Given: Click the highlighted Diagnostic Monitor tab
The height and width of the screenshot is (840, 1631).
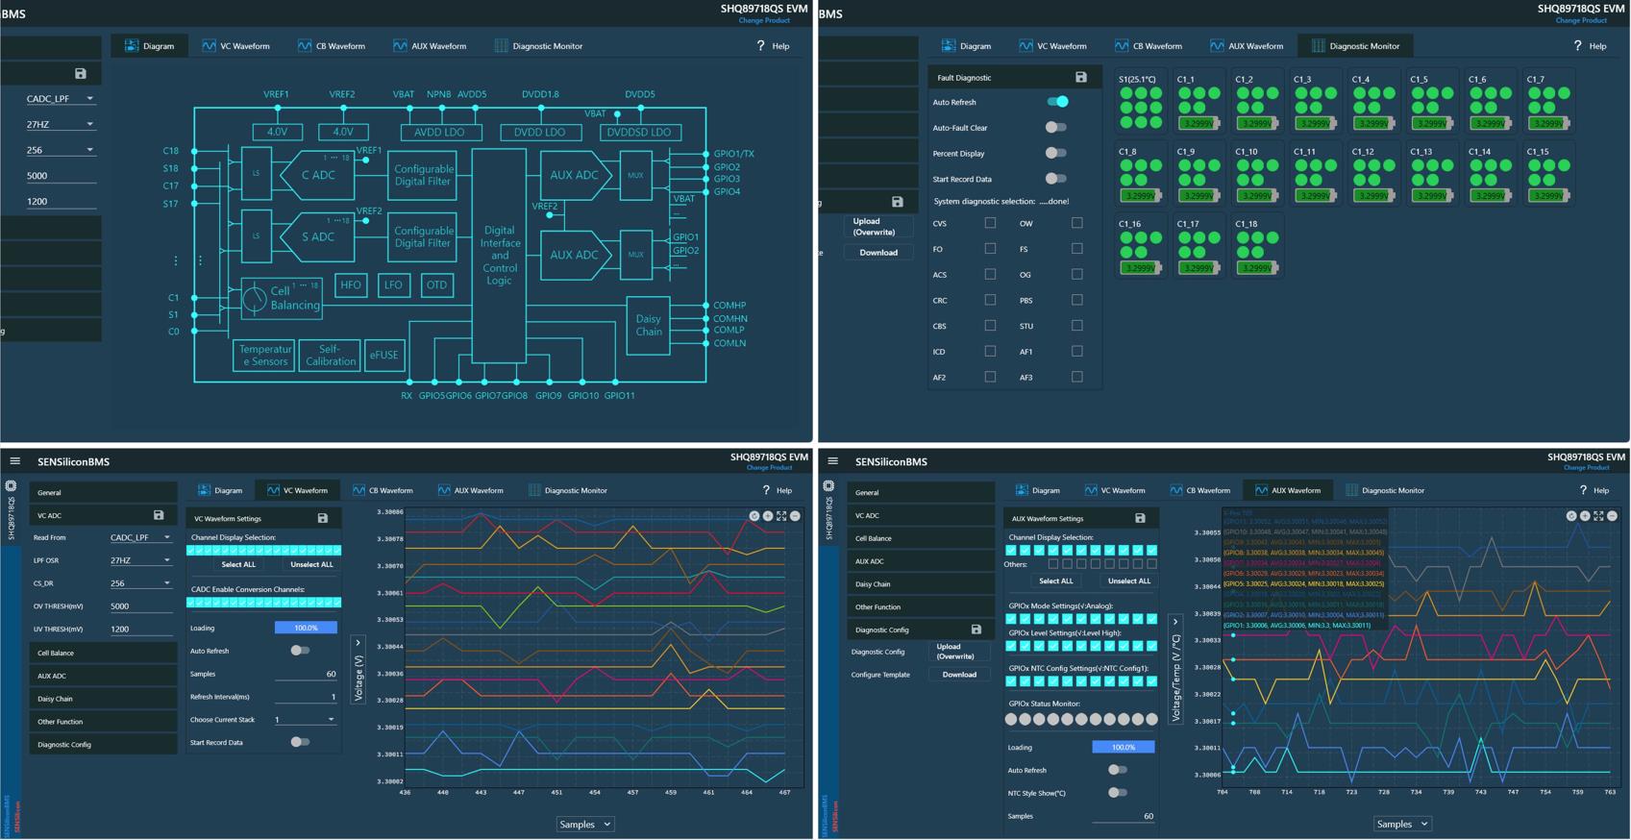Looking at the screenshot, I should 1355,46.
